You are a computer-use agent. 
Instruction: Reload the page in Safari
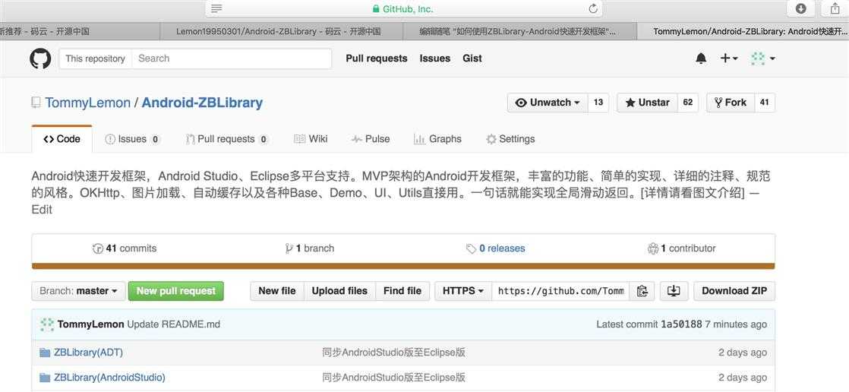click(593, 8)
